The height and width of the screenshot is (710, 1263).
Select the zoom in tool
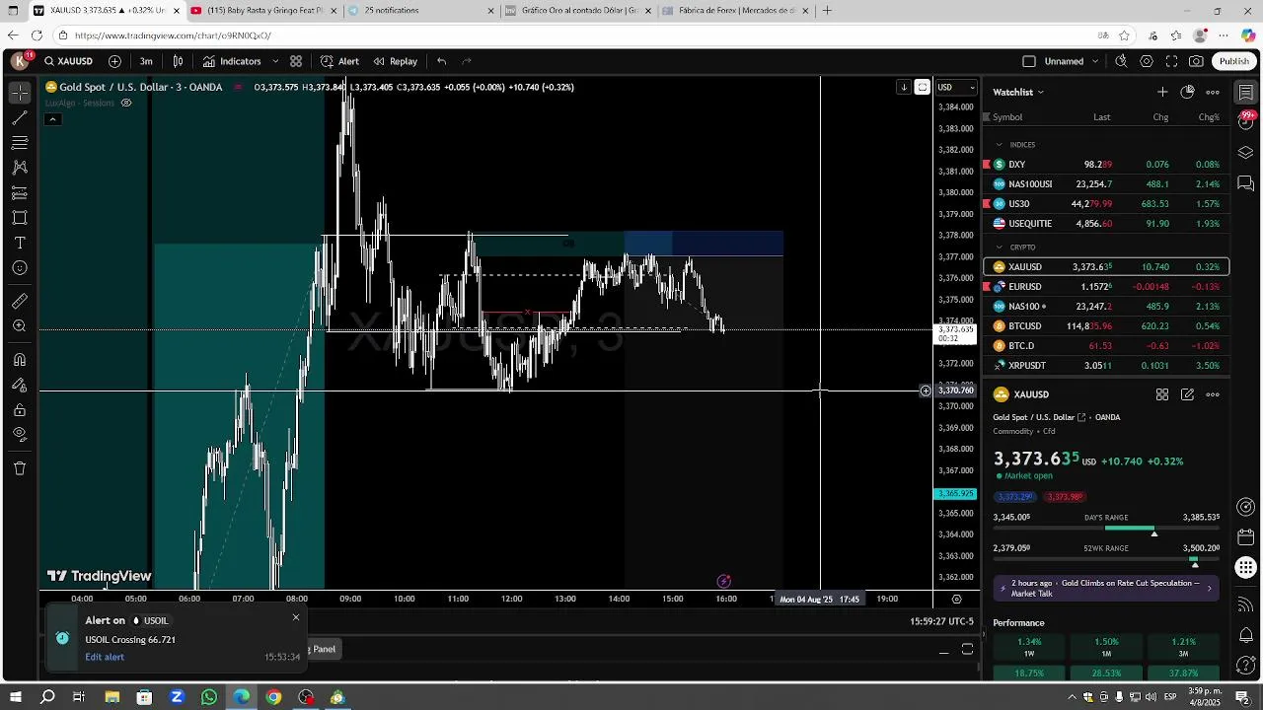(20, 326)
